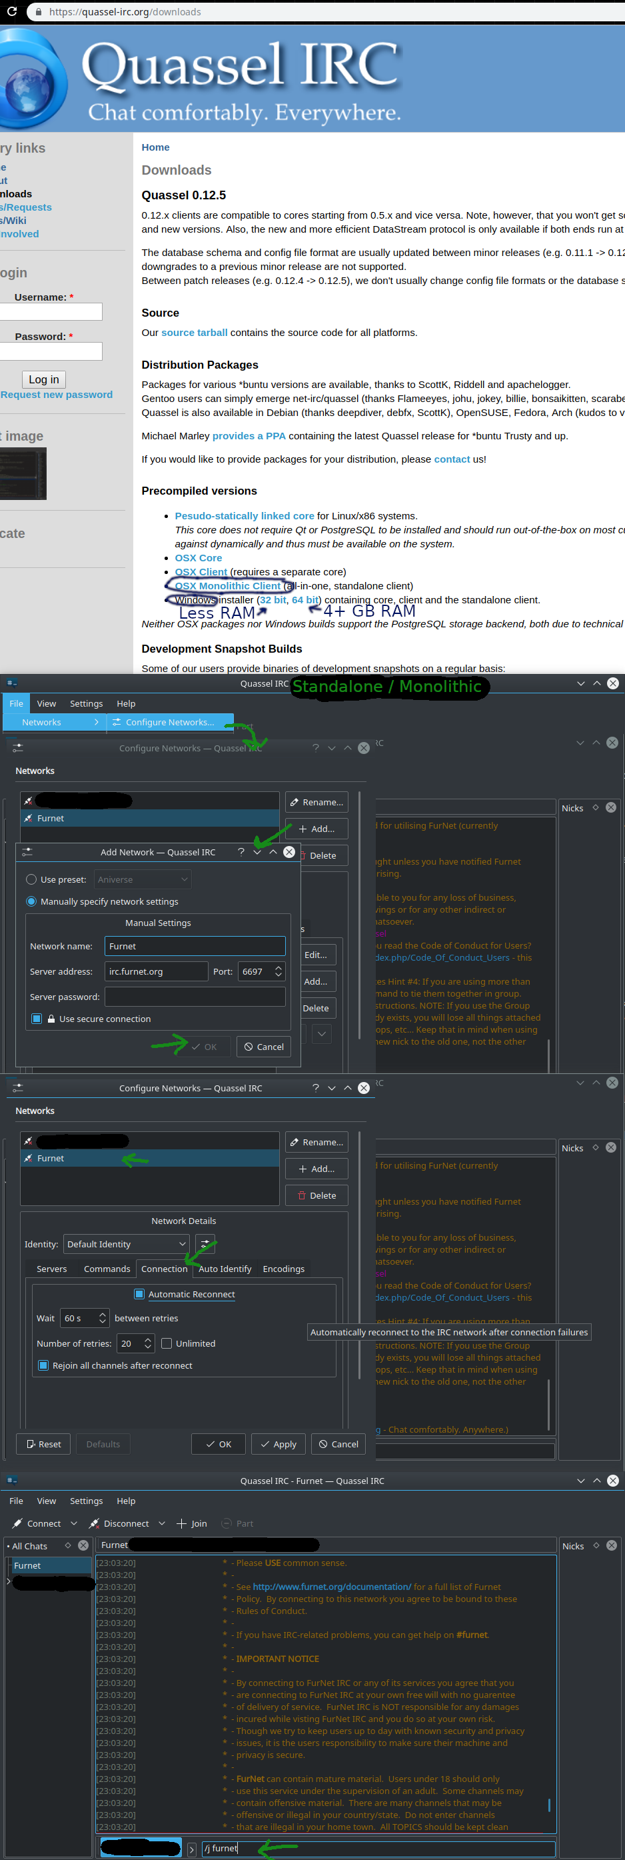Toggle the 'Use secure connection' checkbox
The image size is (625, 1860).
pyautogui.click(x=36, y=1019)
